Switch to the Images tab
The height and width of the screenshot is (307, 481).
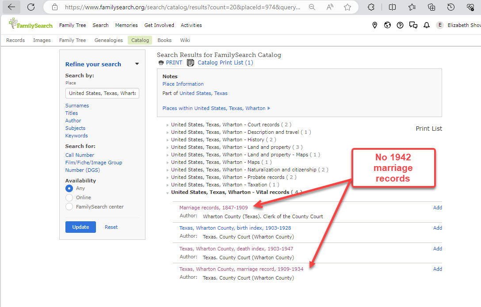coord(42,40)
